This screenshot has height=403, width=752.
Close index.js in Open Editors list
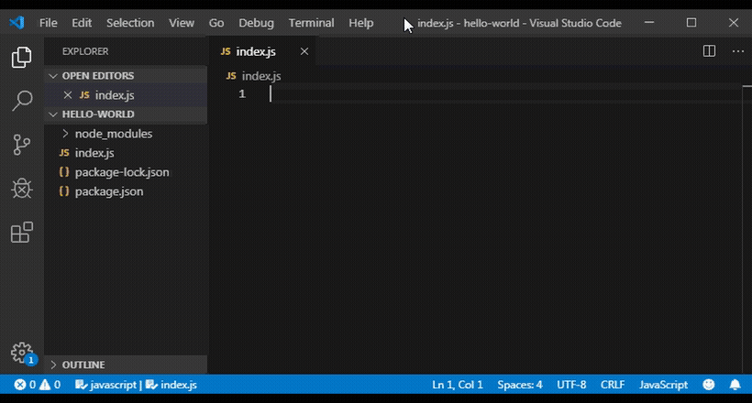click(68, 95)
